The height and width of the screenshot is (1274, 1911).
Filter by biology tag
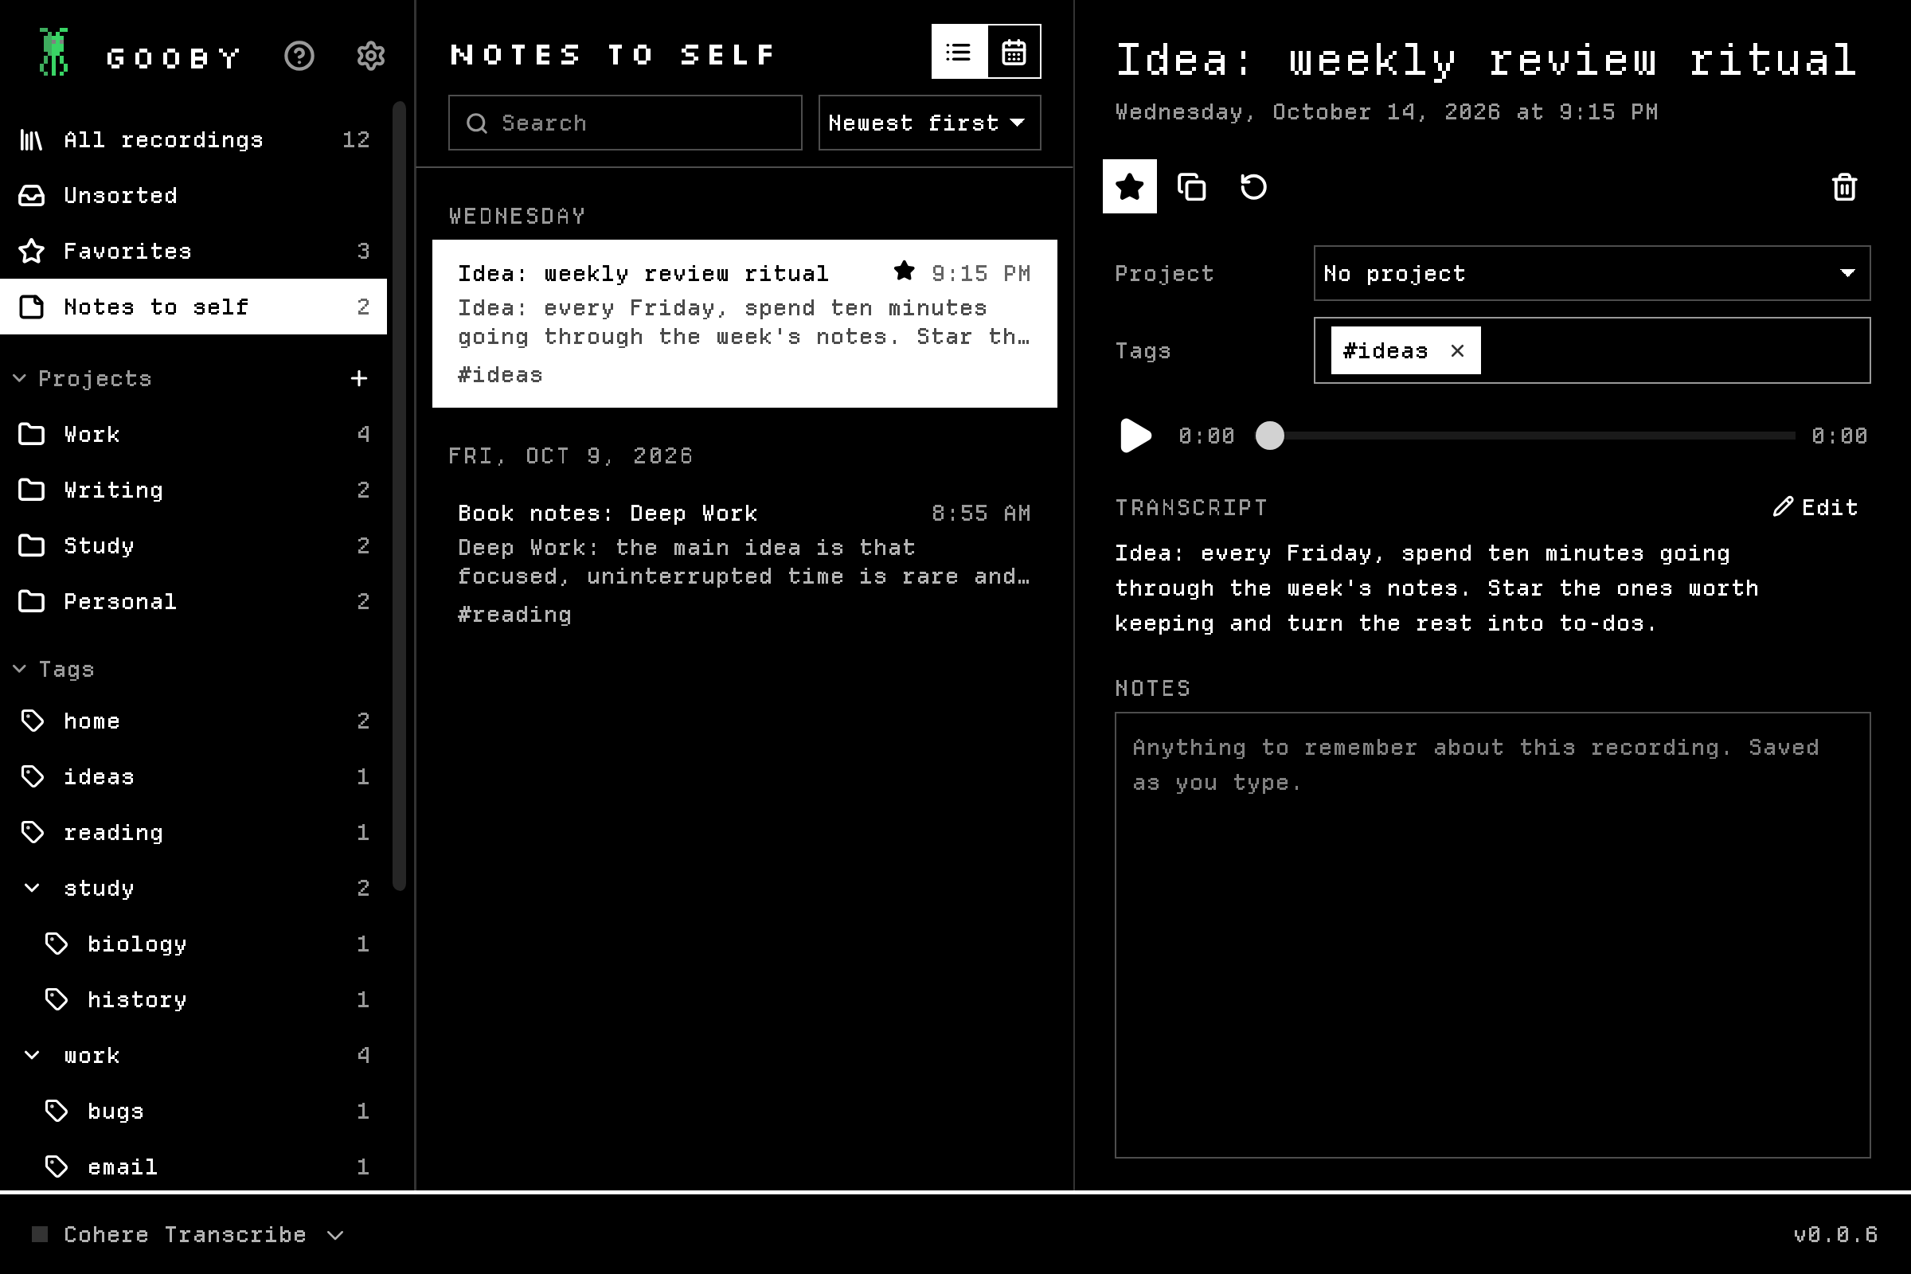(193, 944)
